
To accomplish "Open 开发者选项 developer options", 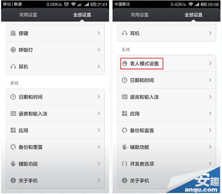I will [x=167, y=164].
